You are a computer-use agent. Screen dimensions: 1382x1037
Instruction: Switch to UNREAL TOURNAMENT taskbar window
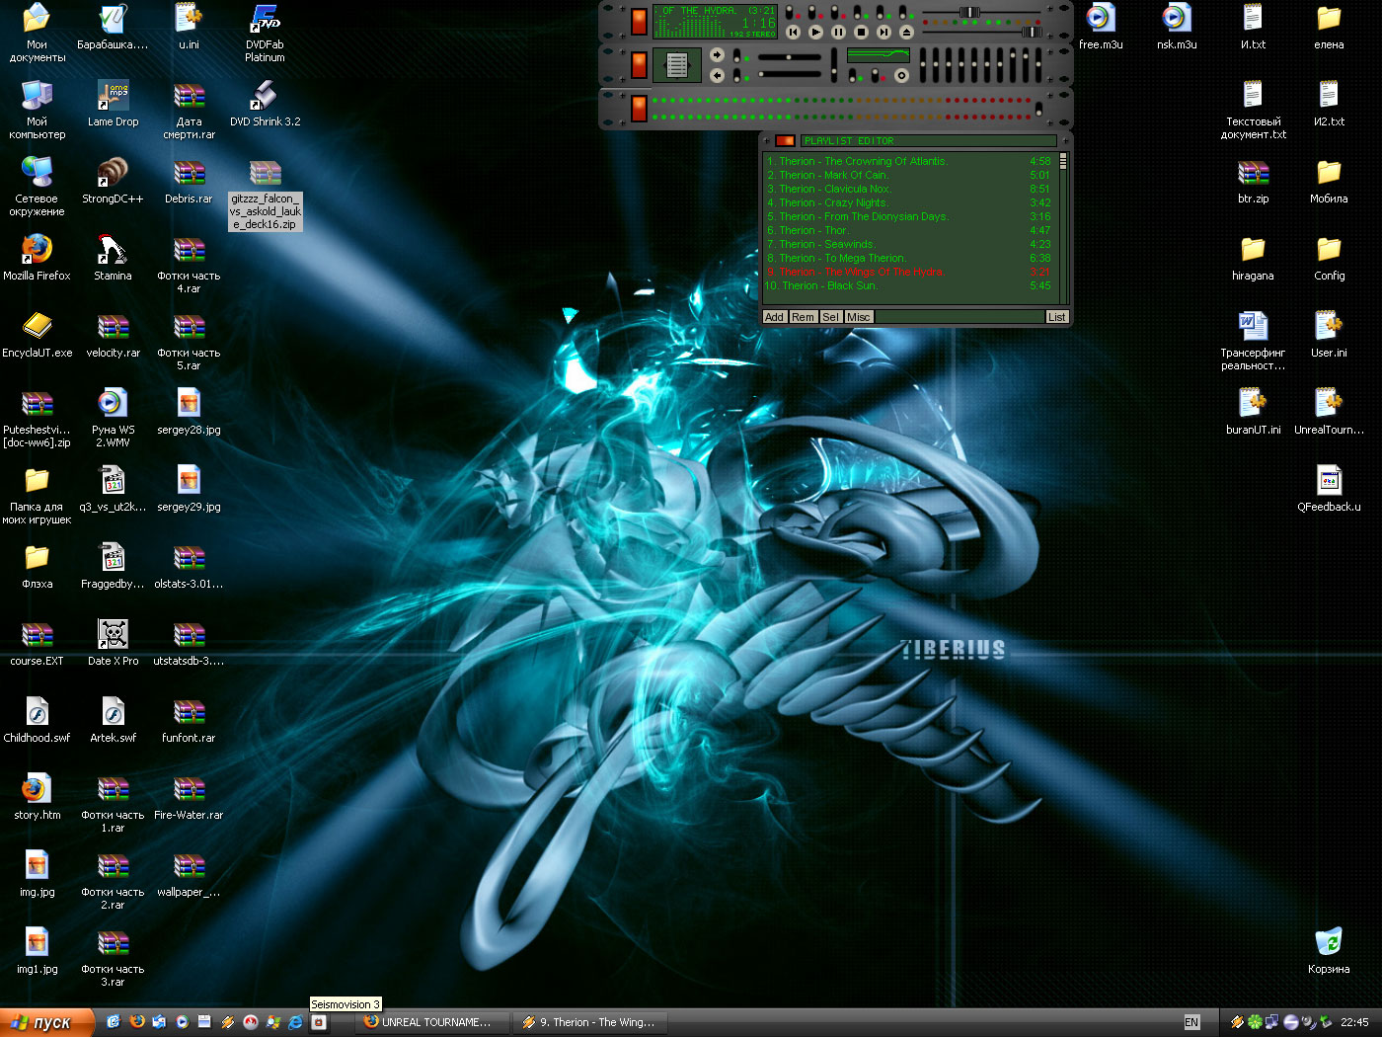433,1022
